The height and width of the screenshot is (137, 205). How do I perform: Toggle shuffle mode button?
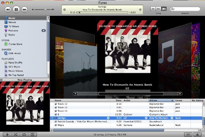[16, 134]
